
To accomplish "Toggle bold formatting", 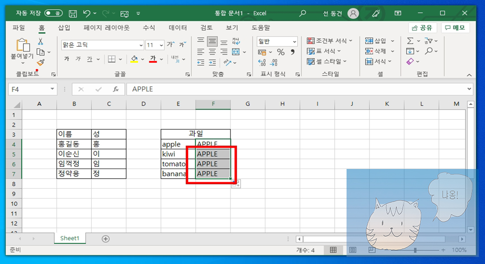I will [x=67, y=59].
